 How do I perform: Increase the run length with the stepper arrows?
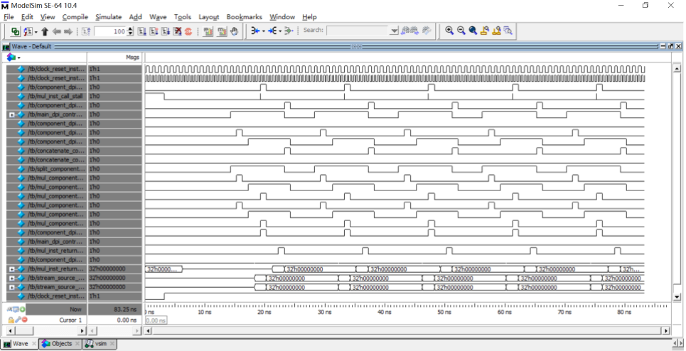130,29
